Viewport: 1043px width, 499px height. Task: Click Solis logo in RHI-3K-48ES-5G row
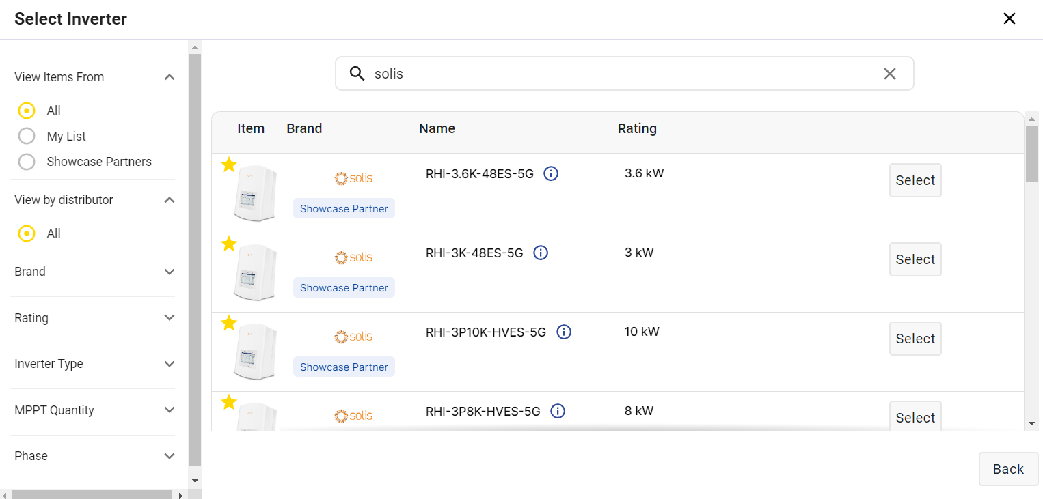[353, 257]
